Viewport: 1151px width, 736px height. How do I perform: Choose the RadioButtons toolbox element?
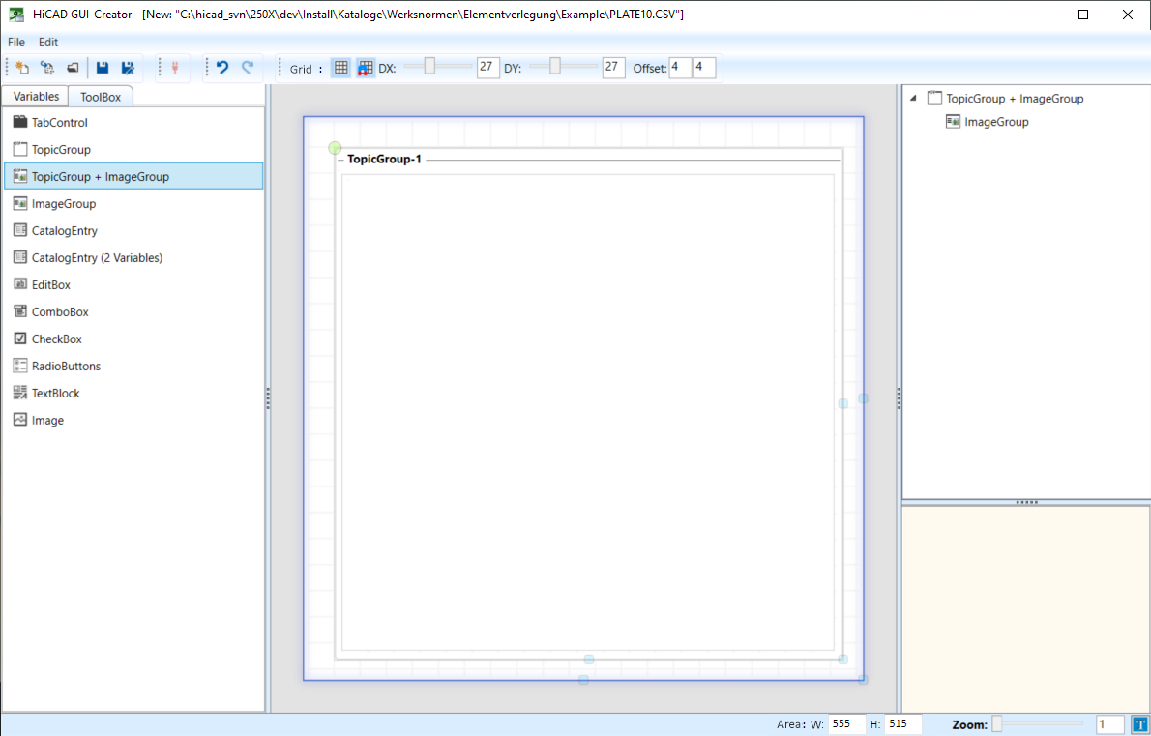pos(66,367)
